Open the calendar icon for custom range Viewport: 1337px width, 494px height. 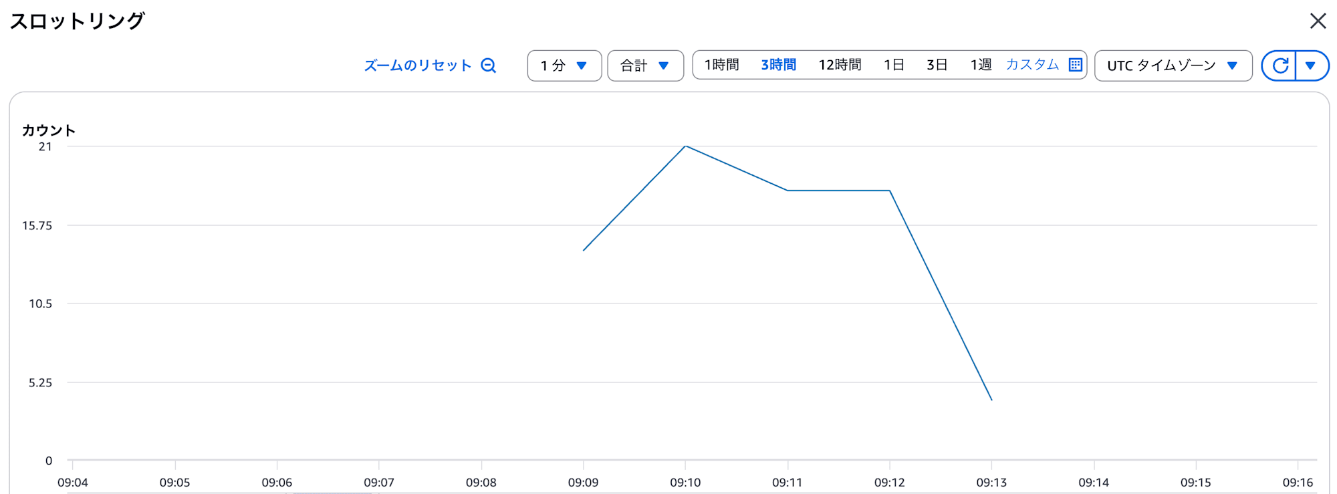click(x=1075, y=65)
